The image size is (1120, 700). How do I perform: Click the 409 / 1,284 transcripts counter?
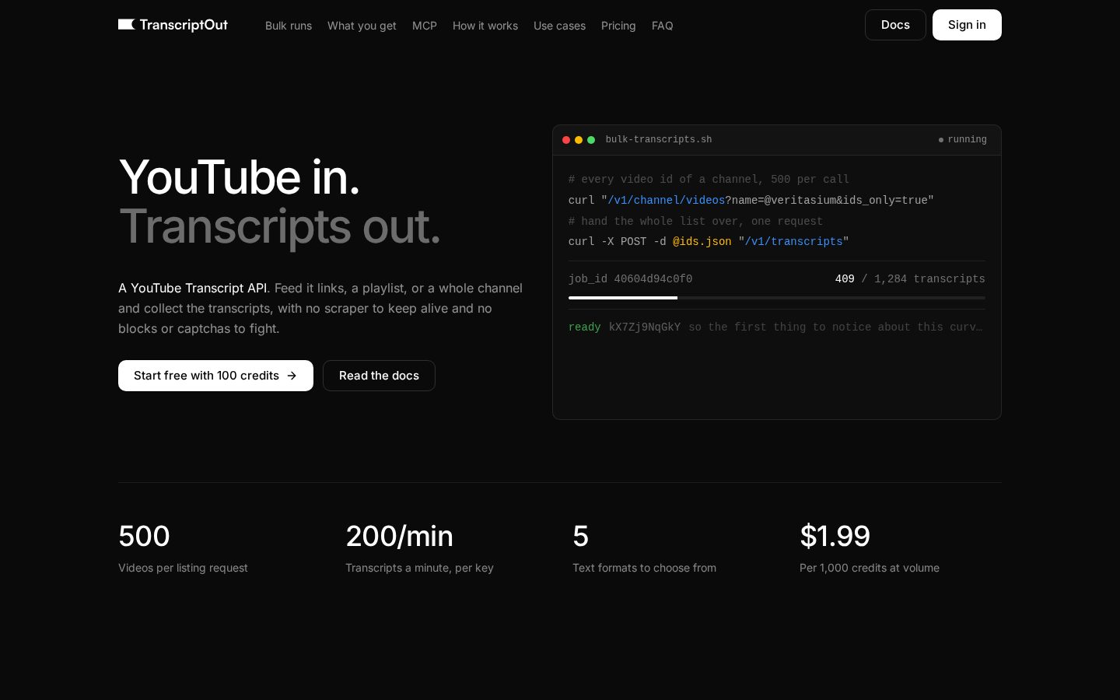[910, 279]
